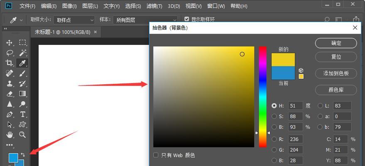
Task: Close the 未标题-1 document tab
Action: pyautogui.click(x=95, y=32)
